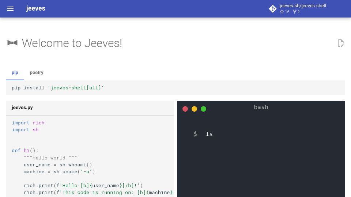351x197 pixels.
Task: Click the 2 forks counter
Action: (x=296, y=12)
